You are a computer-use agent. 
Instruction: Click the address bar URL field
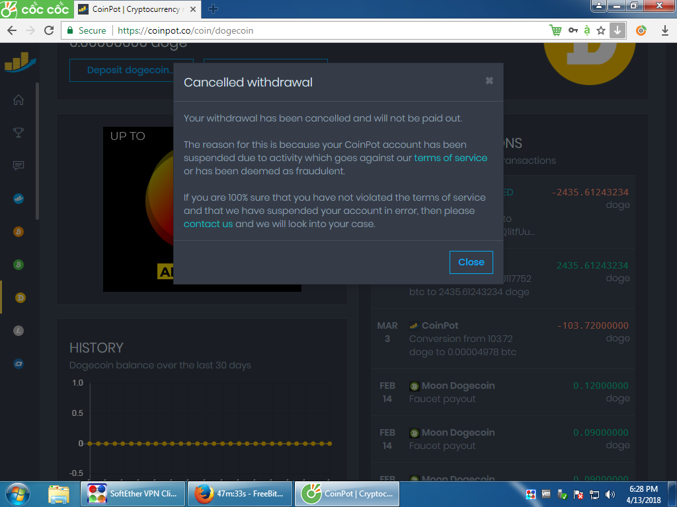tap(302, 30)
